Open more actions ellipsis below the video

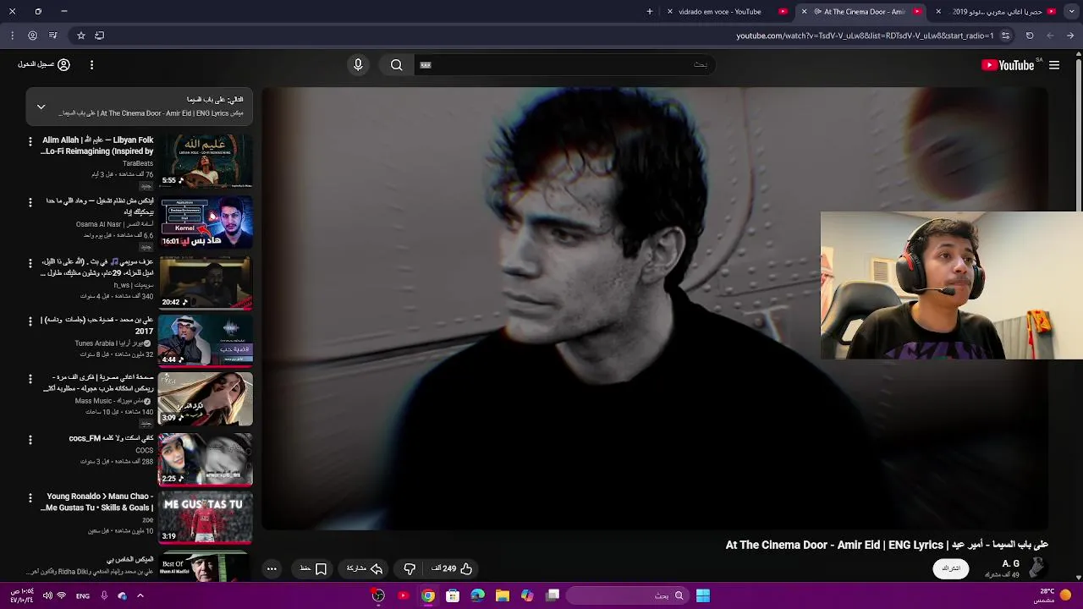(272, 568)
